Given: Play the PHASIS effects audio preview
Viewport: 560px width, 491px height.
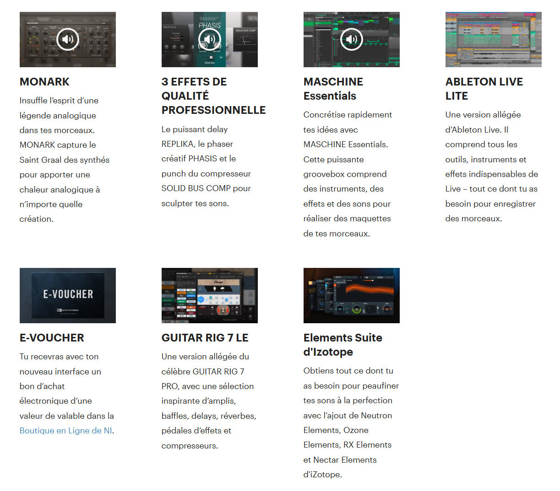Looking at the screenshot, I should click(x=210, y=39).
